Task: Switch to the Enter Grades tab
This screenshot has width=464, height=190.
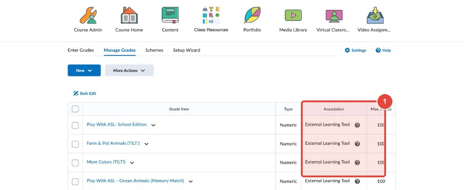Action: pyautogui.click(x=81, y=50)
